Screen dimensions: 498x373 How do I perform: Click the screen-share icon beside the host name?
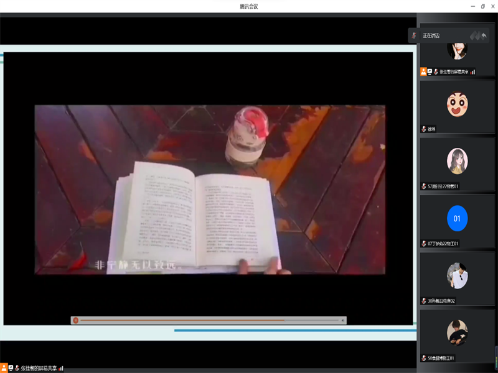tap(430, 71)
